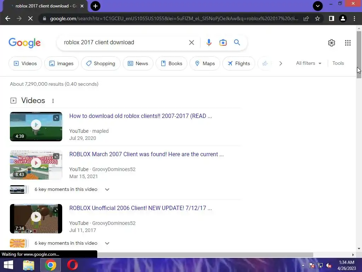The image size is (362, 272).
Task: Open the taskbar clock showing 1:34 AM
Action: pos(346,265)
